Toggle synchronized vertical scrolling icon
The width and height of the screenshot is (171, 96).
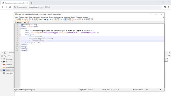[x=55, y=19]
